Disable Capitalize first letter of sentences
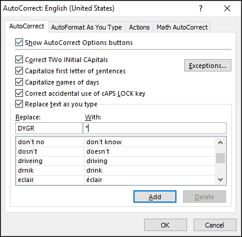The image size is (242, 237). 19,71
